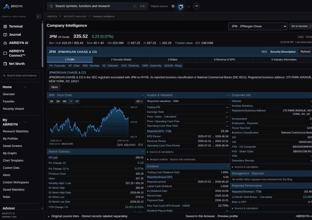The image size is (312, 220).
Task: Switch to the 1 Profile tab
Action: click(x=70, y=59)
